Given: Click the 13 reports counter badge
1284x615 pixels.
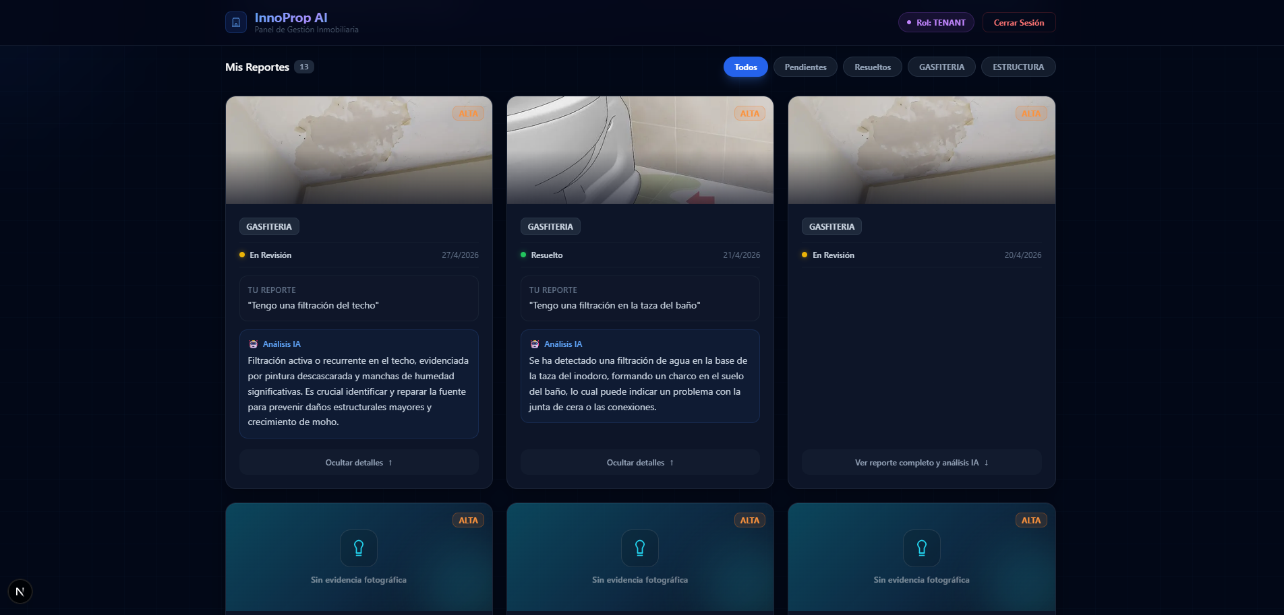Looking at the screenshot, I should [304, 67].
